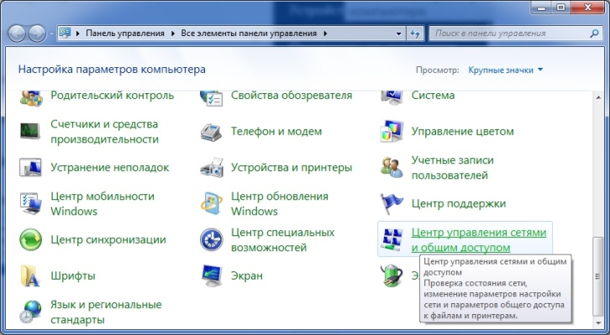Open the Экран monitor icon
Screen dimensions: 610x335
[x=212, y=276]
